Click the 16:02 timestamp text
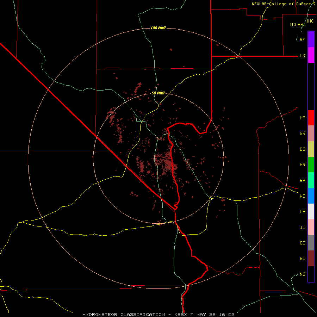Image resolution: width=317 pixels, height=317 pixels. pos(227,315)
